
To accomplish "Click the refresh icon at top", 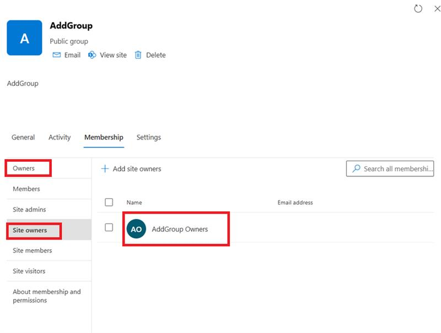I will point(418,9).
